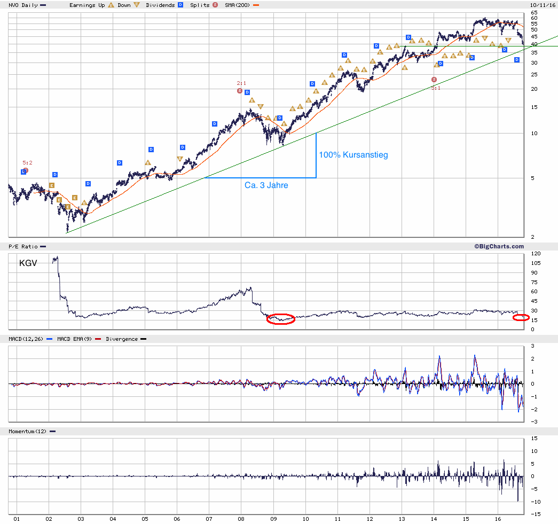Click the dividend marker in year 2011
The image size is (558, 524).
(344, 55)
